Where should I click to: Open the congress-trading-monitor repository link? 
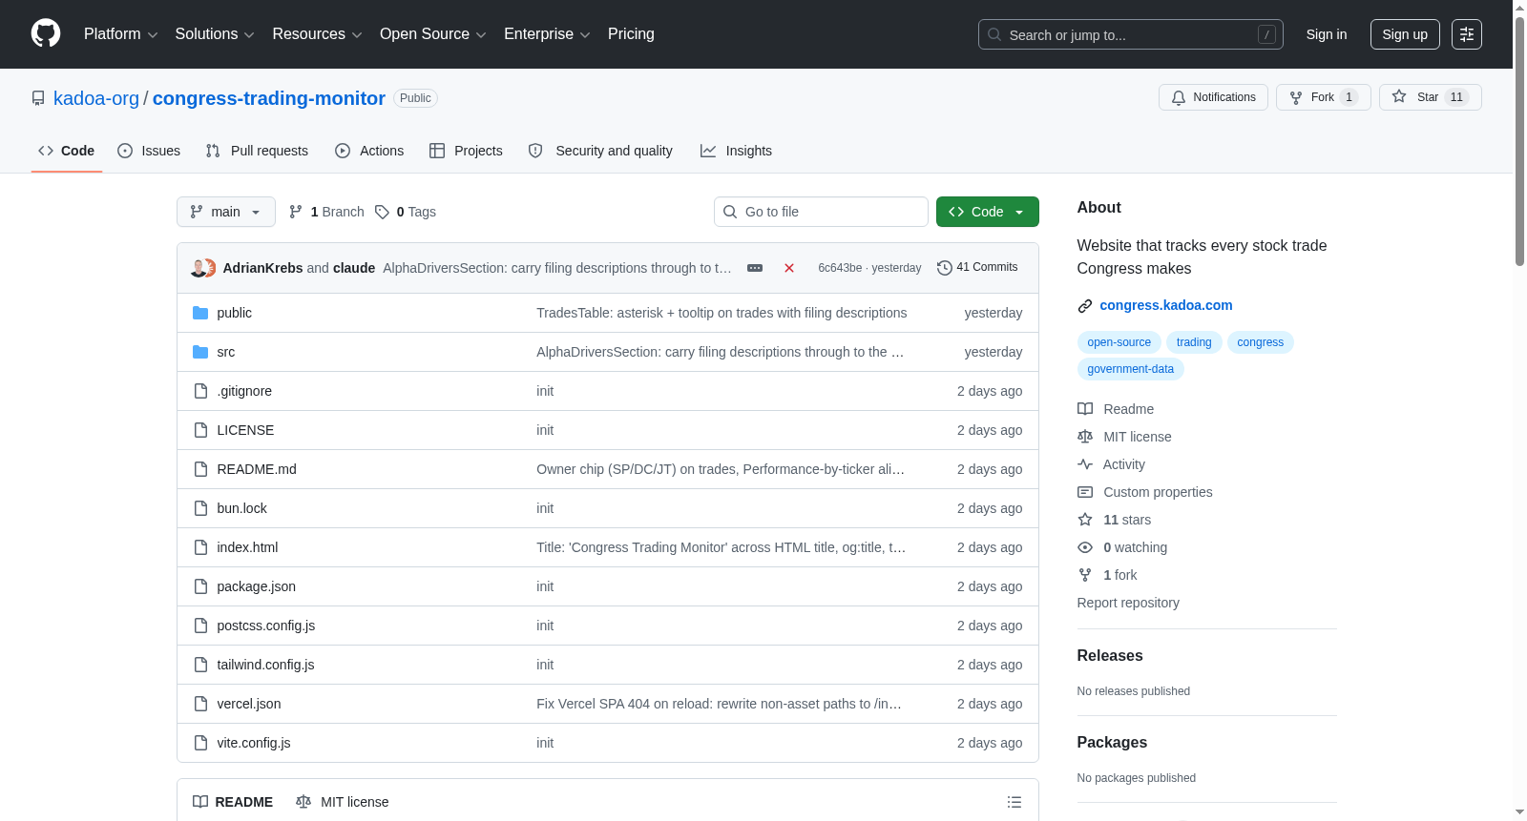(x=269, y=98)
